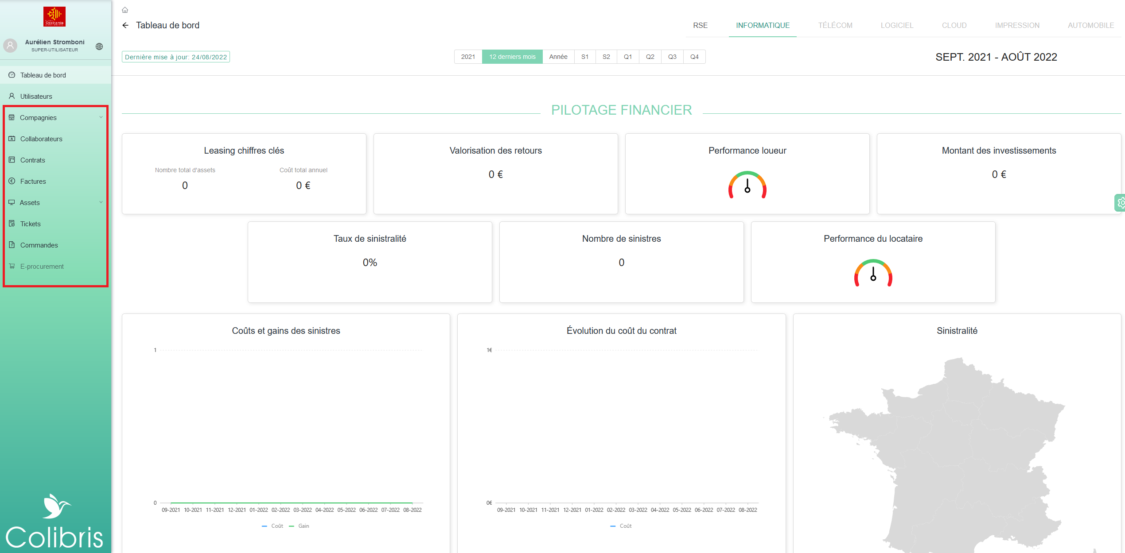This screenshot has width=1125, height=553.
Task: Expand the Assets submenu chevron
Action: (x=101, y=202)
